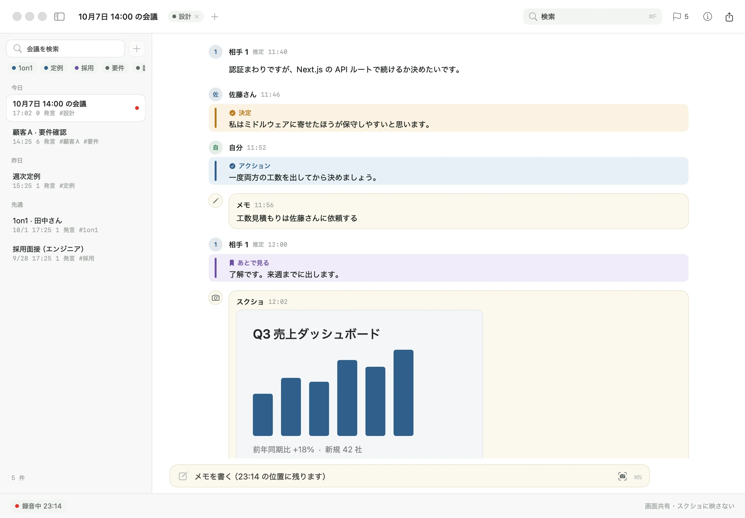Click the red recording dot on today's meeting
The image size is (745, 518).
coord(137,108)
